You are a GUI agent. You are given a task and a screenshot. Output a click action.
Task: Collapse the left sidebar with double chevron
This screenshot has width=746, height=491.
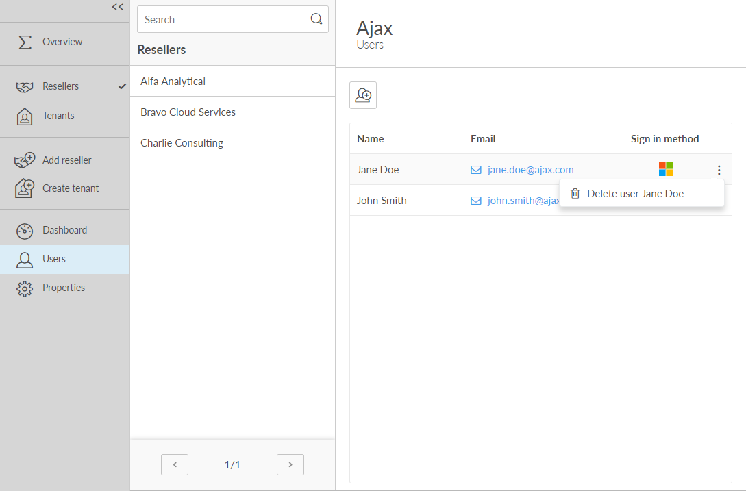(x=118, y=8)
